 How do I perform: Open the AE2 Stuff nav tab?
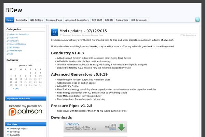97,20
